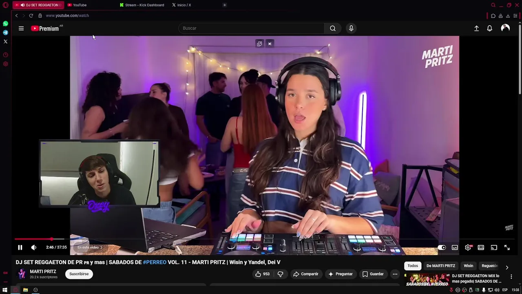Focus the 'Buscar' search field

(x=251, y=28)
